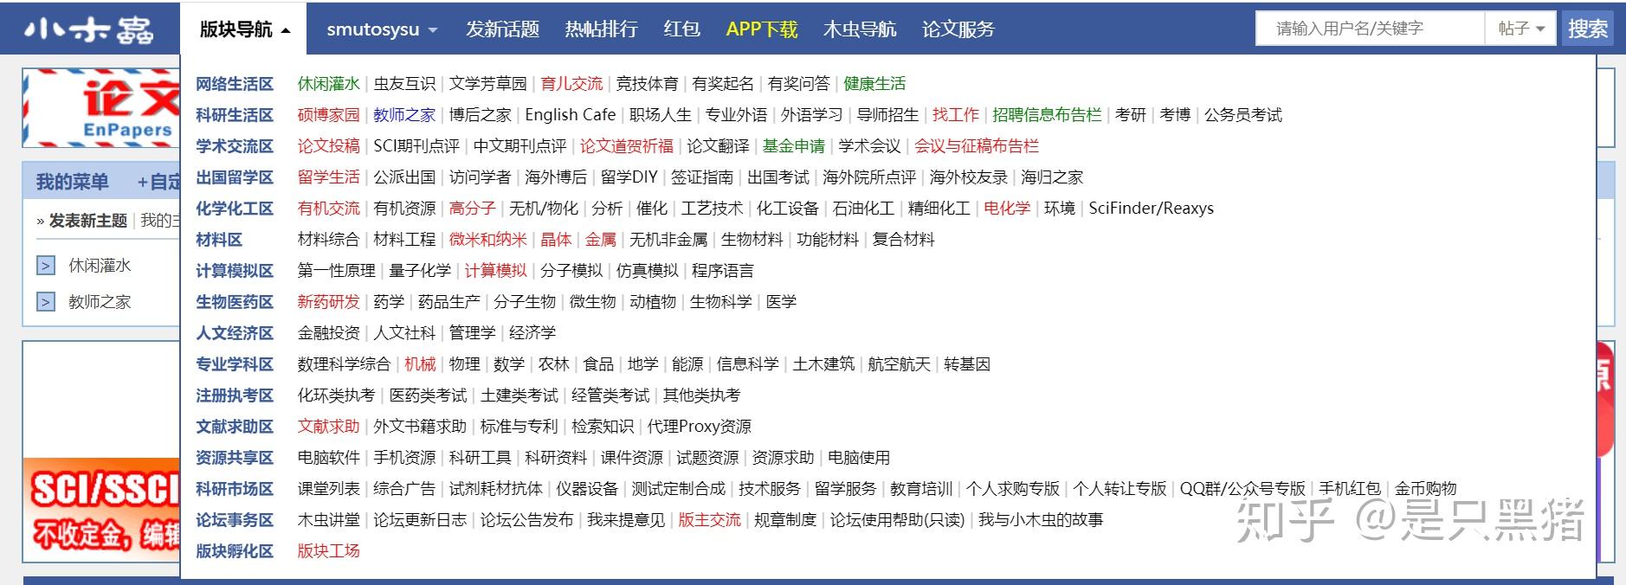This screenshot has height=585, width=1626.
Task: Go to the 金融投资 board
Action: (x=328, y=333)
